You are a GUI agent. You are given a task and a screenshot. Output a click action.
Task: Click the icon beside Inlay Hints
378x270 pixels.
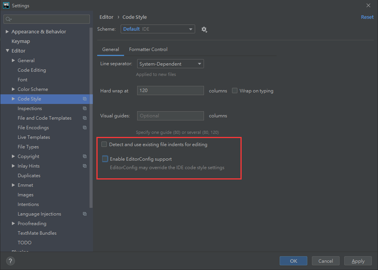click(85, 166)
